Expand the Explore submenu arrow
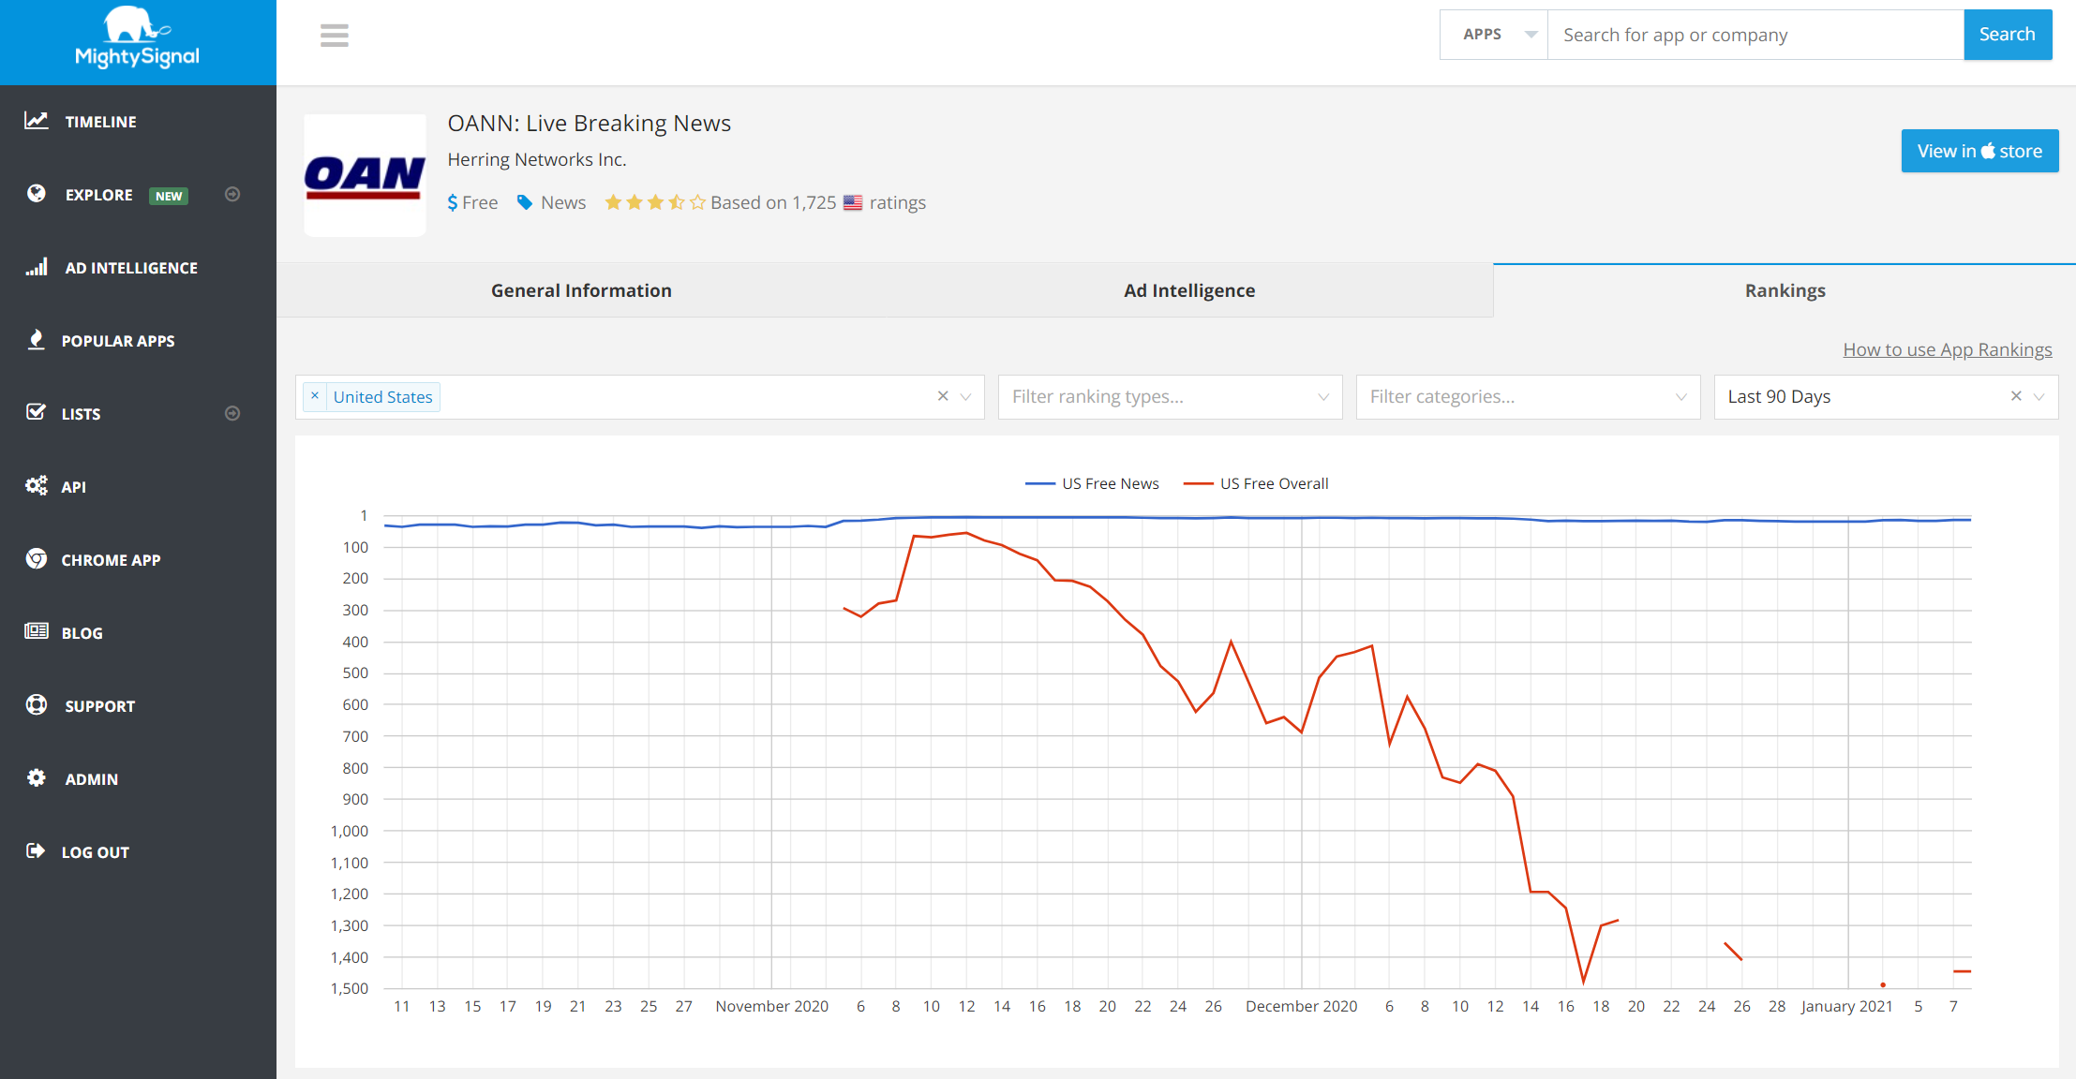This screenshot has width=2076, height=1079. (232, 194)
